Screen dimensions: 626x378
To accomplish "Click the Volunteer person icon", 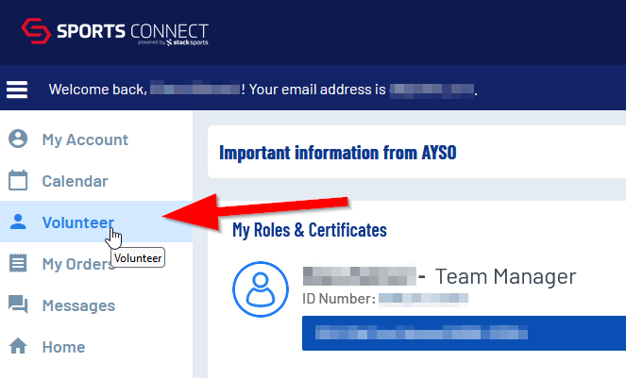I will coord(18,222).
